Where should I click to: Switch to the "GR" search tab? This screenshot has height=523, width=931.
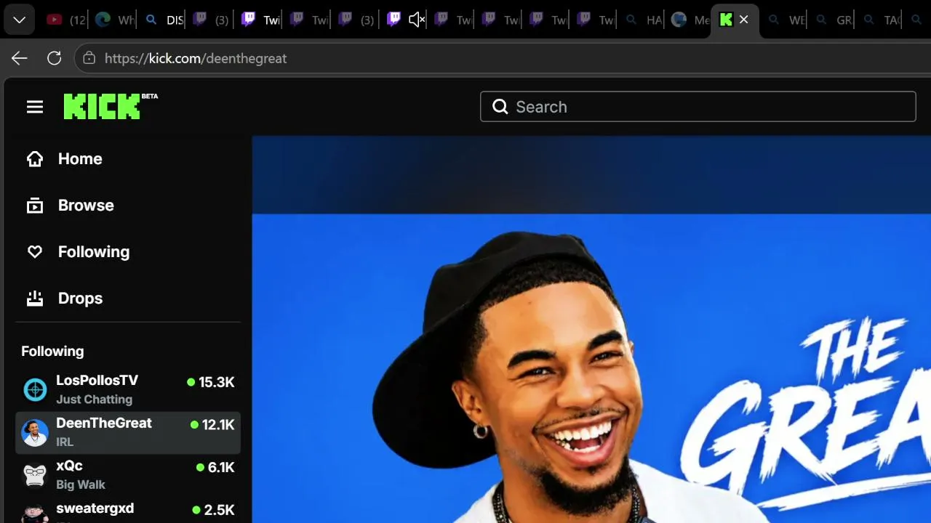833,20
